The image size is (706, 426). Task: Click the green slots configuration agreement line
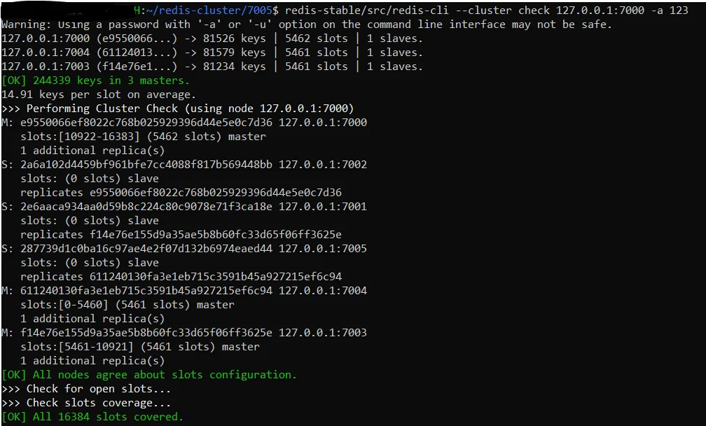[149, 375]
